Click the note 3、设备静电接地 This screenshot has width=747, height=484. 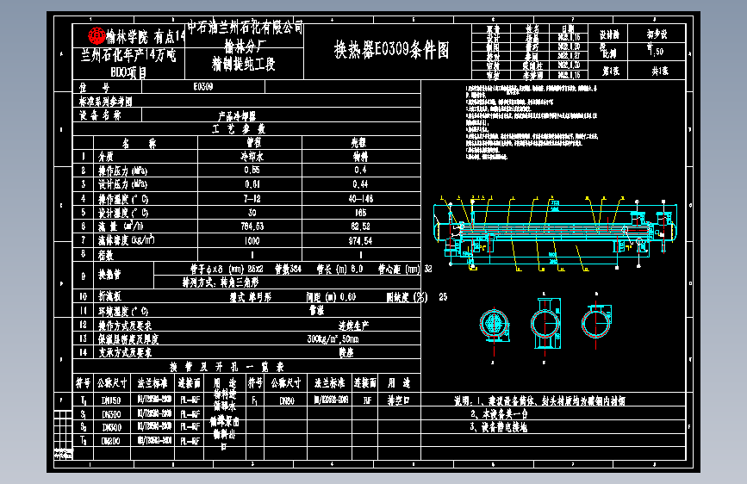point(499,427)
